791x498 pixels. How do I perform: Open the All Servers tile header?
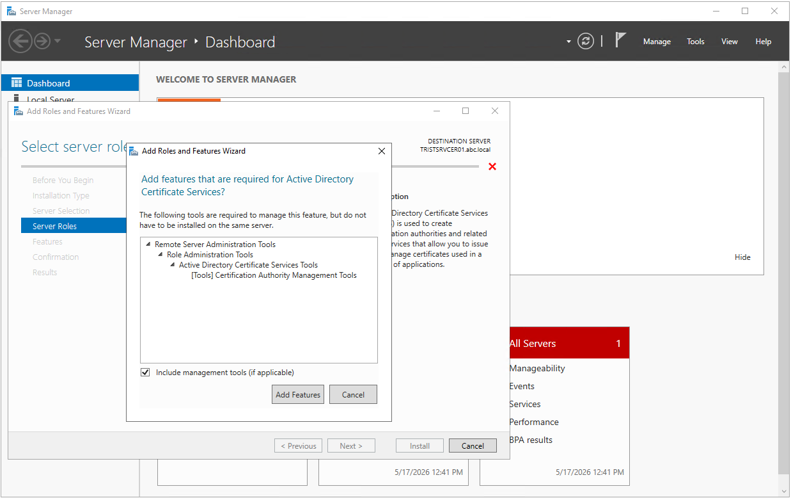click(570, 343)
